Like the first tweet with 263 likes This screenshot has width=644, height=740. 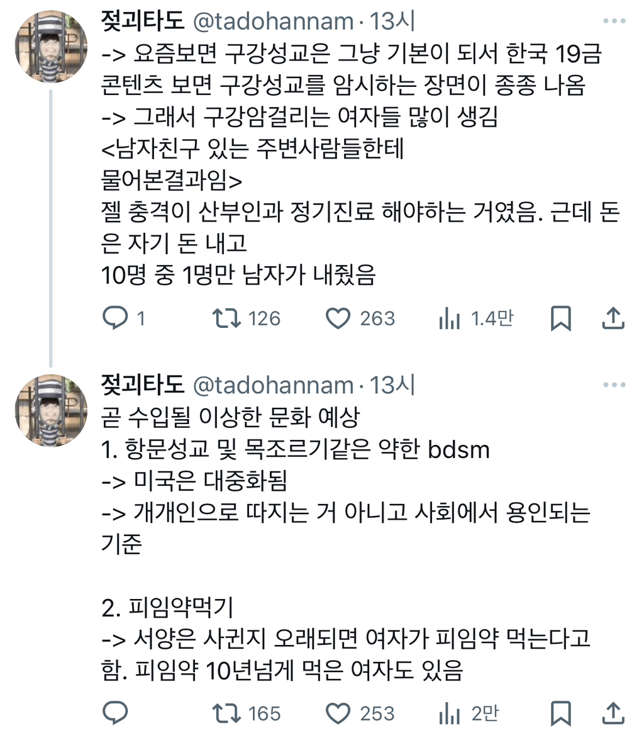coord(338,319)
